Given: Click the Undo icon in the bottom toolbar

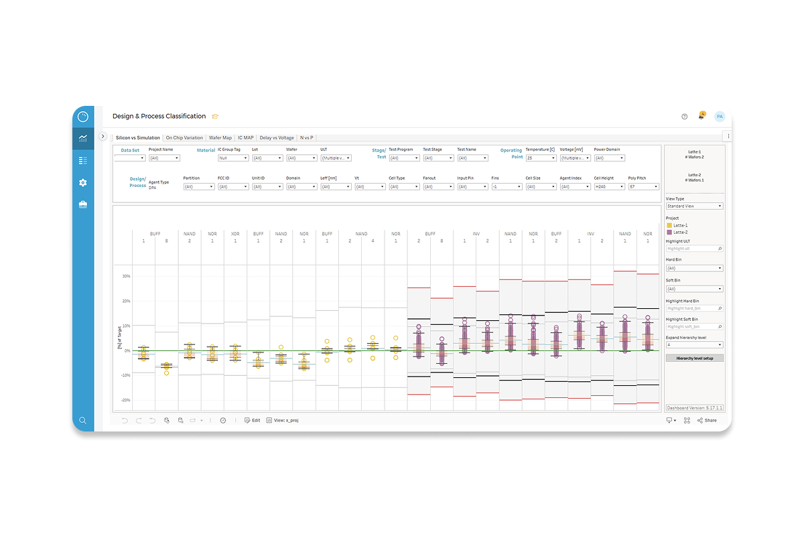Looking at the screenshot, I should coord(125,420).
